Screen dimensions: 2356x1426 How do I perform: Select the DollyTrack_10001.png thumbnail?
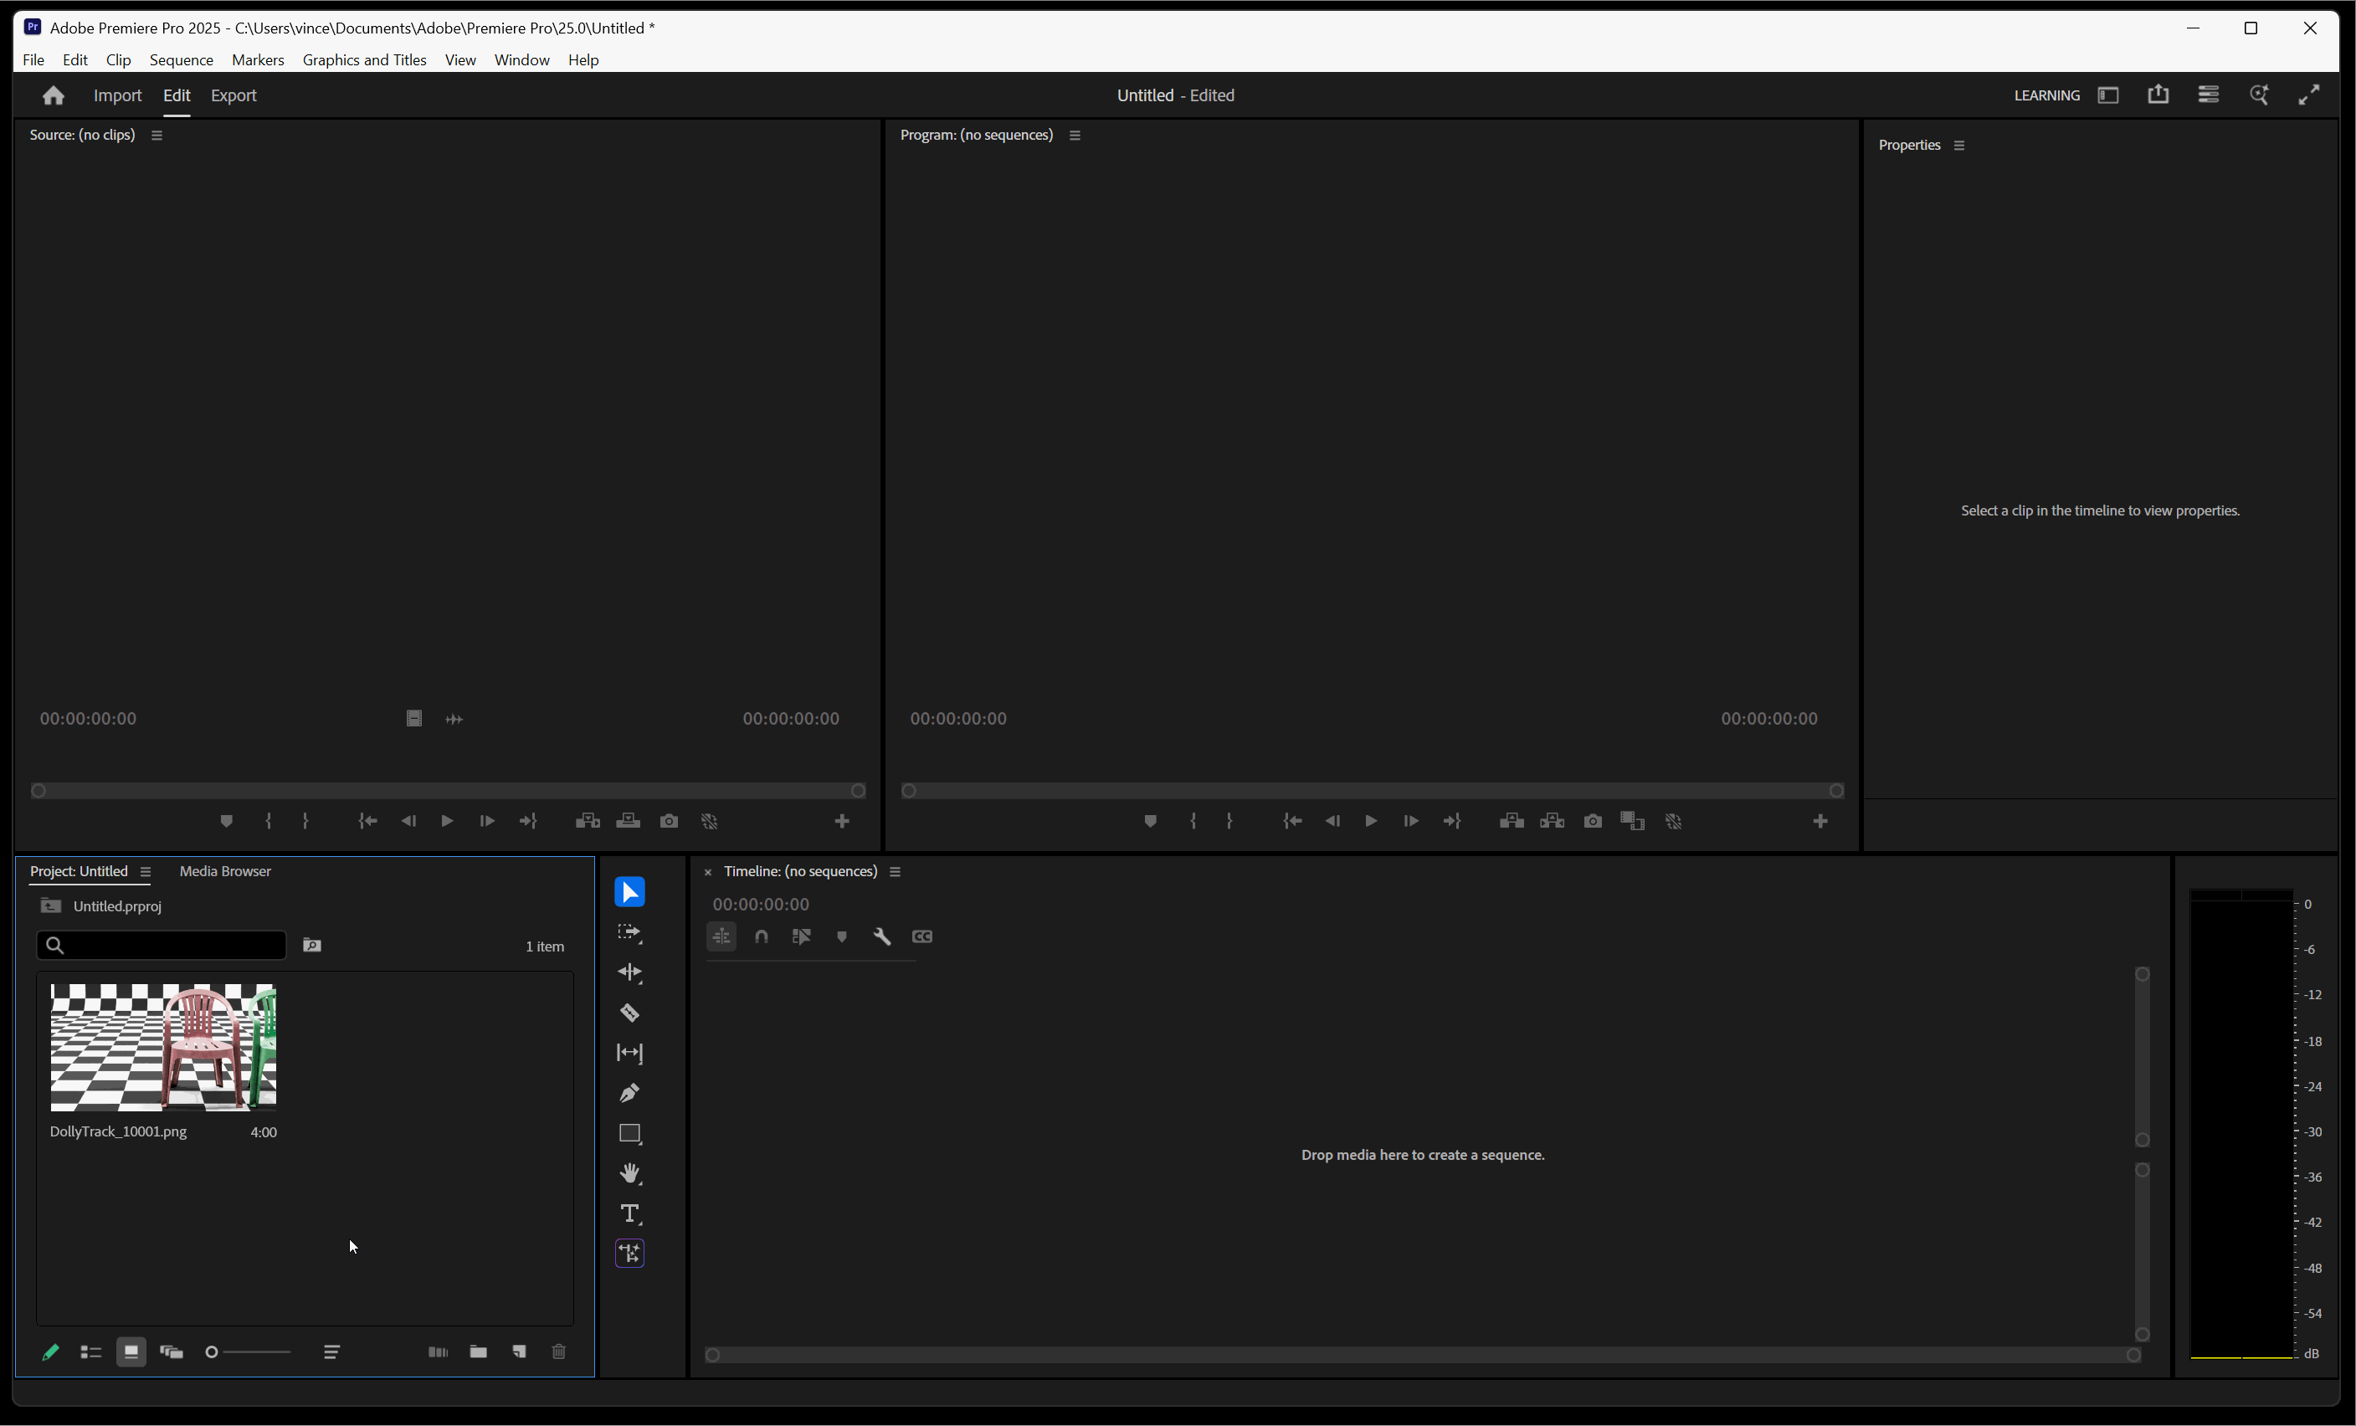tap(162, 1048)
